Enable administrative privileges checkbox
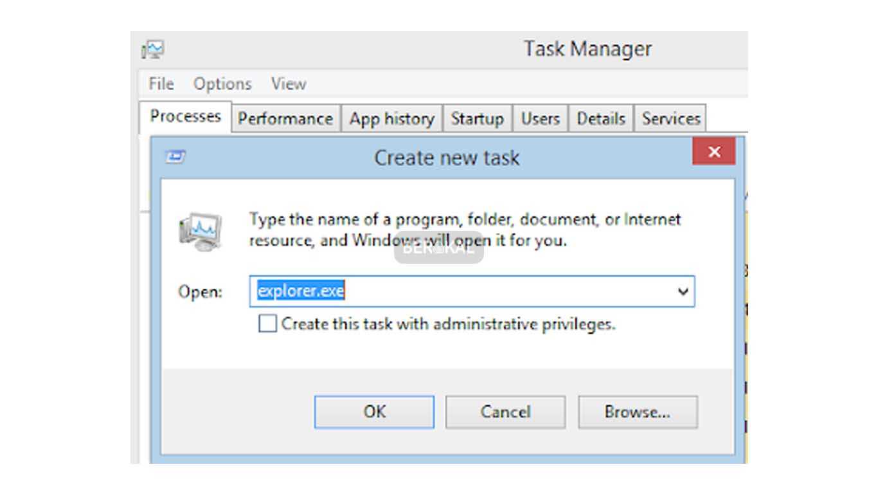 point(267,323)
